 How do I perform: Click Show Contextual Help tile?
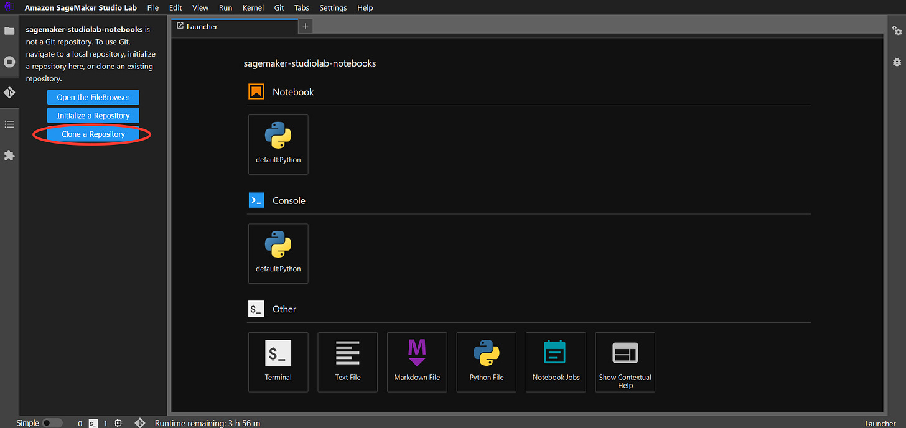coord(625,362)
